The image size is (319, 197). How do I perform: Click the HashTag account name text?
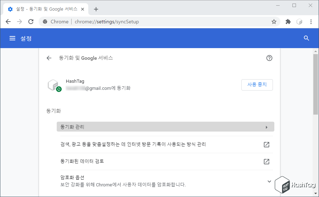click(x=75, y=81)
